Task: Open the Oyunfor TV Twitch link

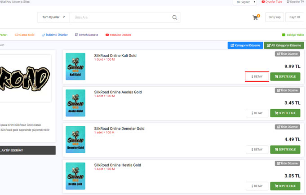Action: point(296,2)
